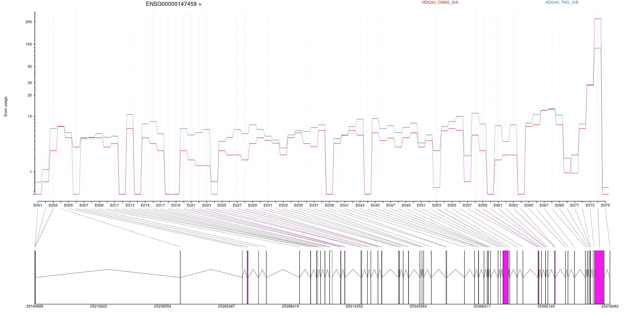Click the Exon usage axis label
The image size is (639, 319).
point(6,106)
